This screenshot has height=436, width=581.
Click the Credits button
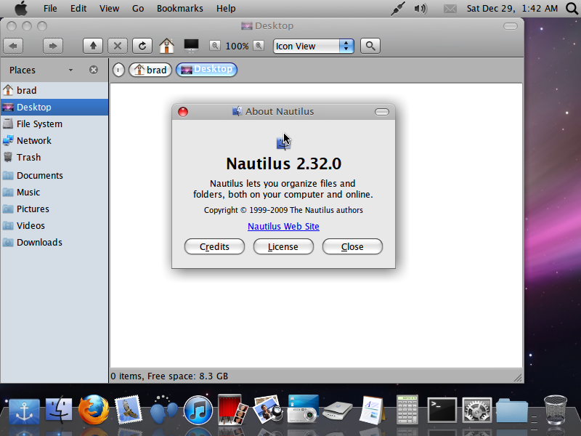click(x=214, y=246)
